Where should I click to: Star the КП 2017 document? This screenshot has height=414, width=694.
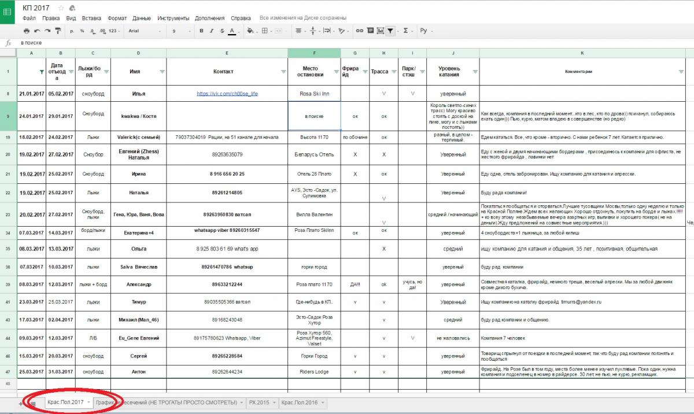tap(61, 8)
